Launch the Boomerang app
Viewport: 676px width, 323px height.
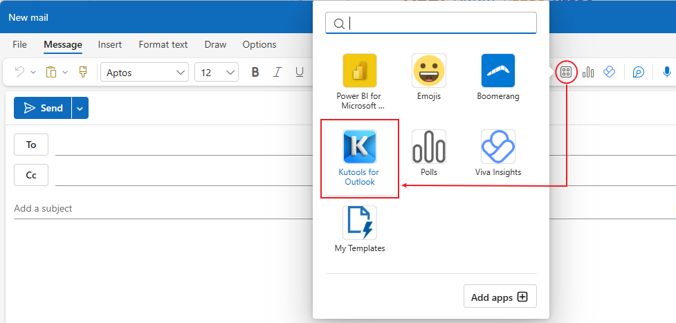pyautogui.click(x=498, y=77)
